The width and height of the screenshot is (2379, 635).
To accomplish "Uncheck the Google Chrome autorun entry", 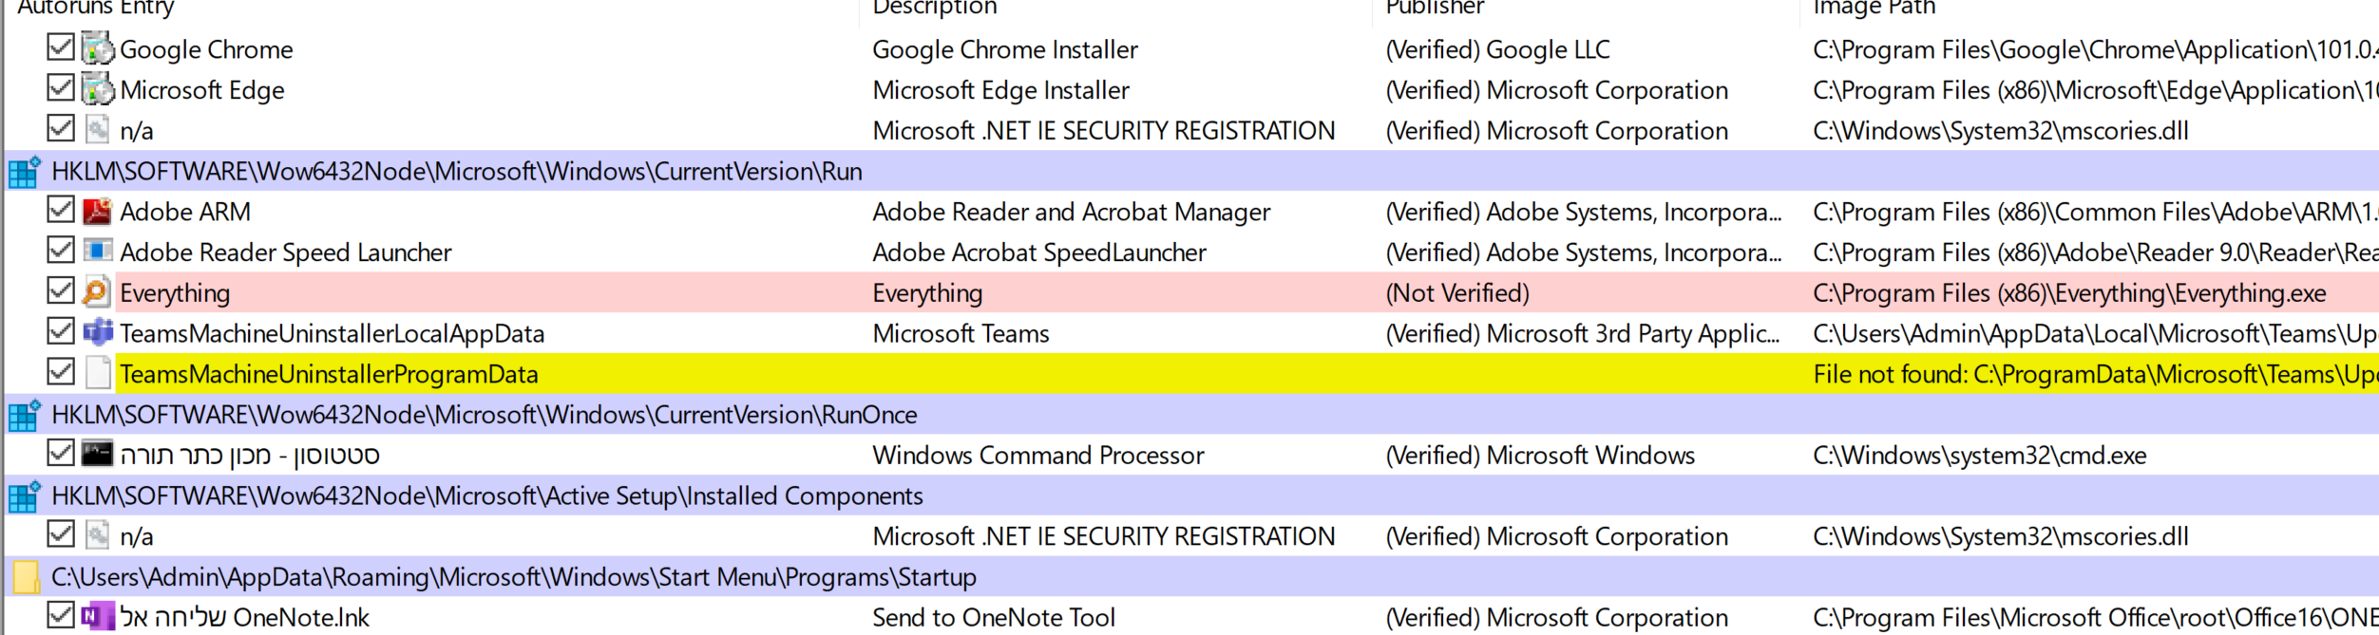I will [x=61, y=47].
